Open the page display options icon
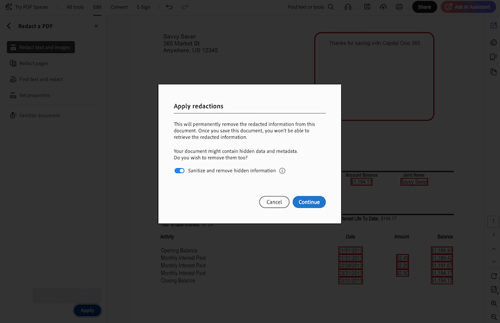Viewport: 500px width, 323px height. 494,289
